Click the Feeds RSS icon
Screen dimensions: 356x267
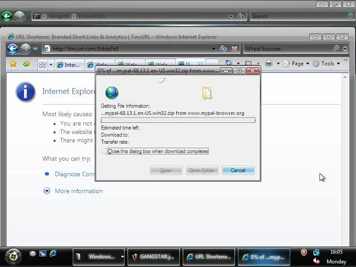[248, 64]
